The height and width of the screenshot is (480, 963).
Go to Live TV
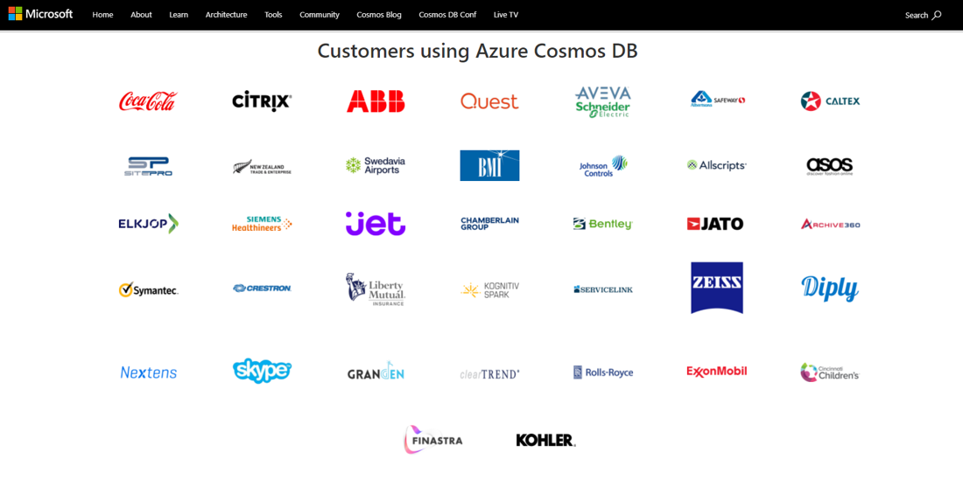coord(505,15)
